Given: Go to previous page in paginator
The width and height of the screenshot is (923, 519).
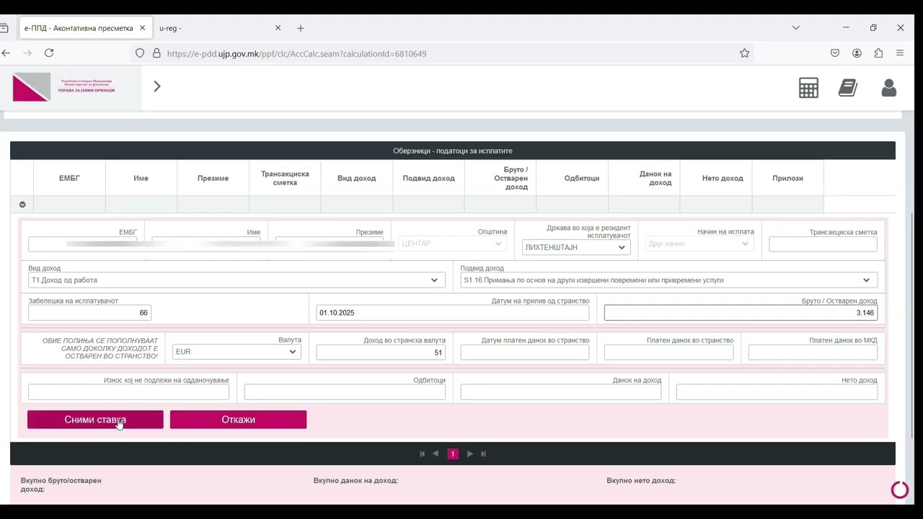Looking at the screenshot, I should (436, 454).
